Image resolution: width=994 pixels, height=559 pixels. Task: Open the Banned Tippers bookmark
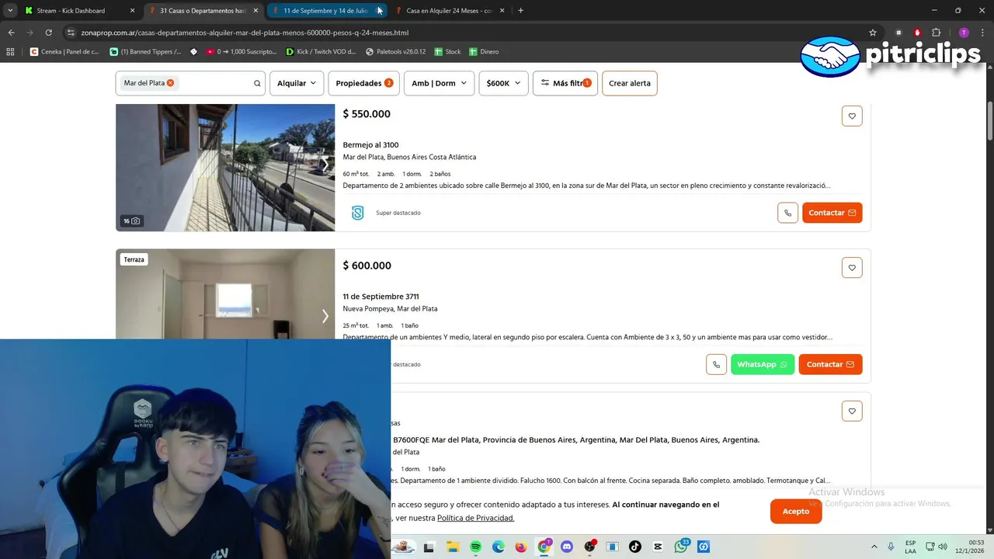click(x=145, y=51)
